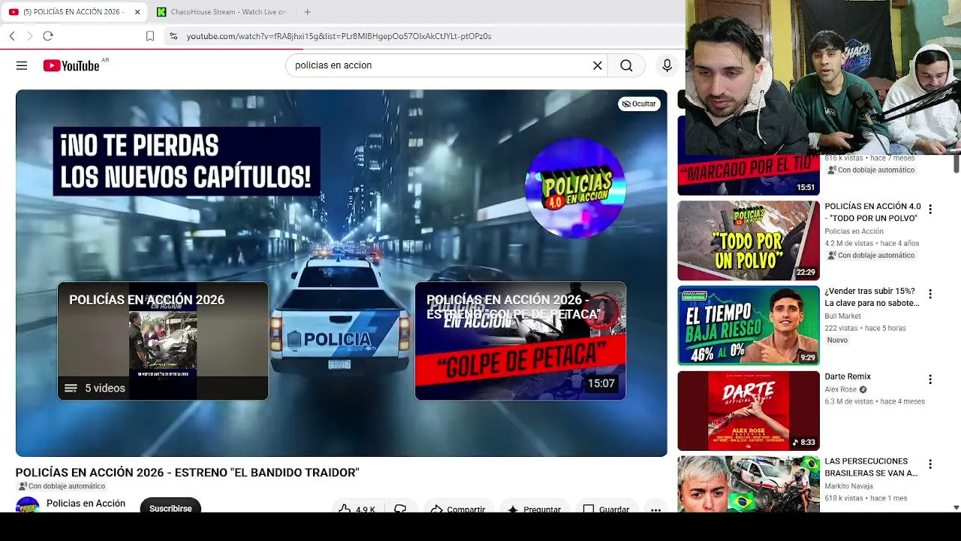961x541 pixels.
Task: Click "Con doblaje automático" badge under video title
Action: (62, 486)
